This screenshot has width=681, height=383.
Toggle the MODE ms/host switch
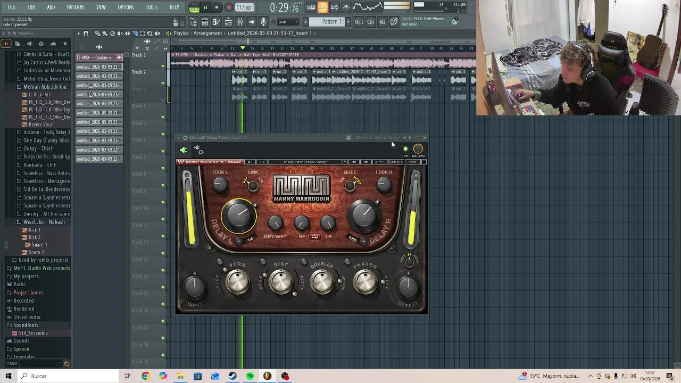(350, 186)
